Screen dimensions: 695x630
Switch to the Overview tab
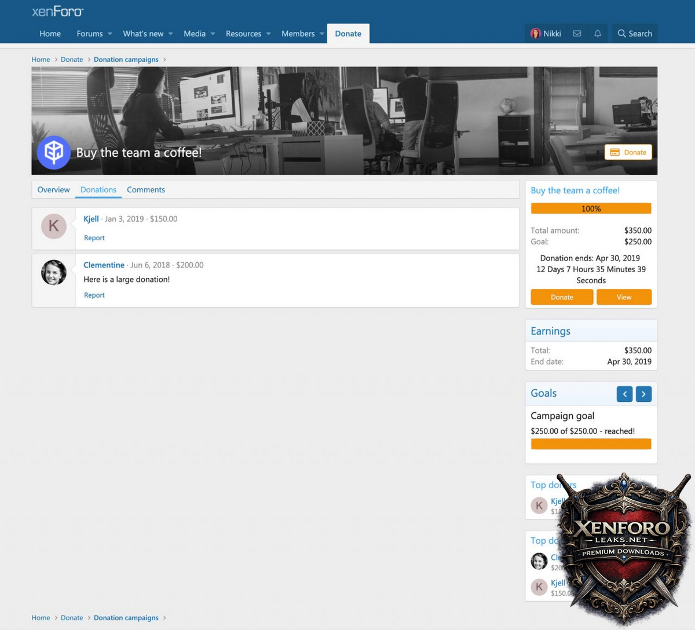[53, 190]
